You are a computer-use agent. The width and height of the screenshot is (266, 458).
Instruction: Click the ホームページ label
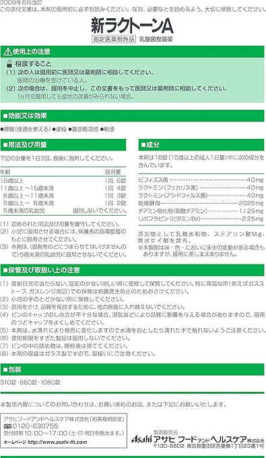click(15, 442)
